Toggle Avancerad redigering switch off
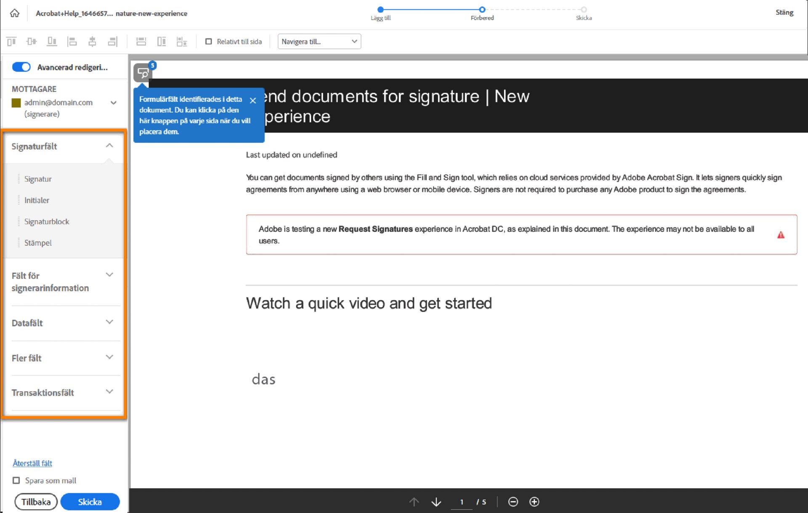 coord(21,67)
